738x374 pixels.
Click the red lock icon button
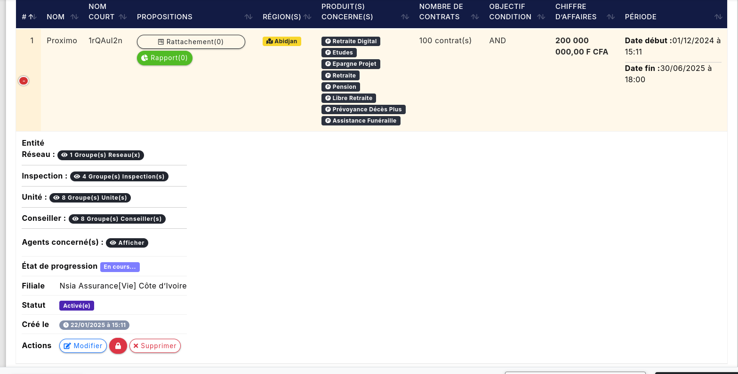click(118, 346)
